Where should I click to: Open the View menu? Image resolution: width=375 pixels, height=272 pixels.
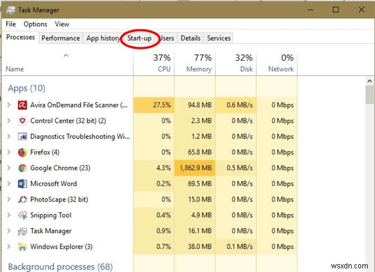[62, 24]
